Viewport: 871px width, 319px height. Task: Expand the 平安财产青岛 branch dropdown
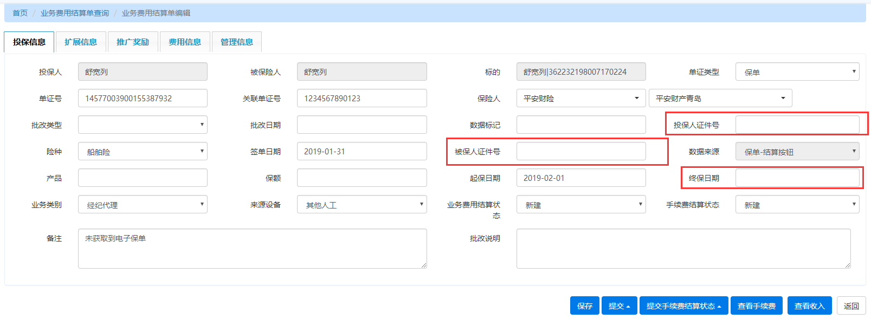(720, 99)
